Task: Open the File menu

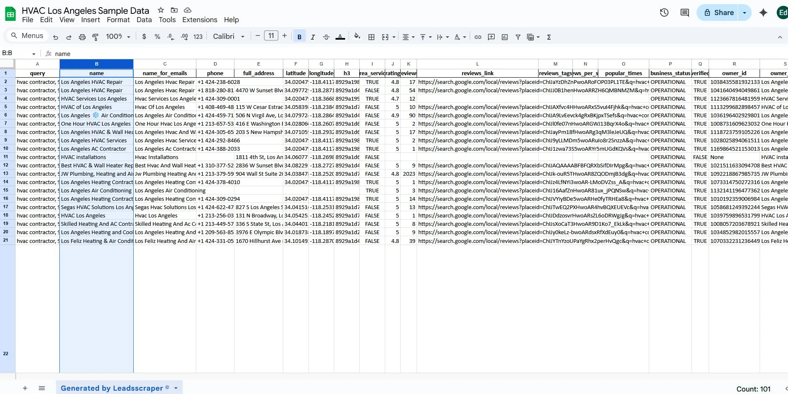Action: (x=28, y=20)
